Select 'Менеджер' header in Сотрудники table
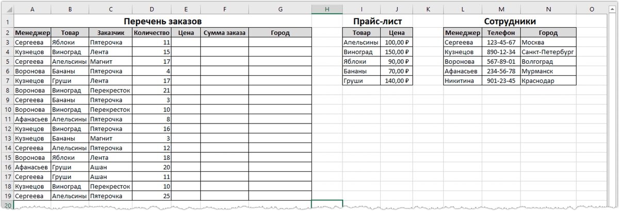 click(463, 33)
